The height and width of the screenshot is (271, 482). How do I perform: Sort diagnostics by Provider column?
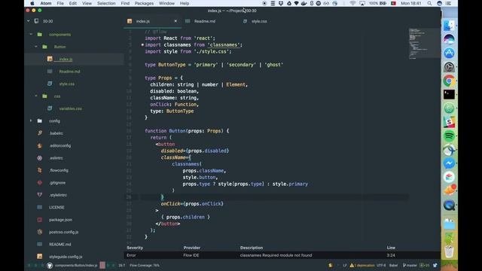coord(192,248)
